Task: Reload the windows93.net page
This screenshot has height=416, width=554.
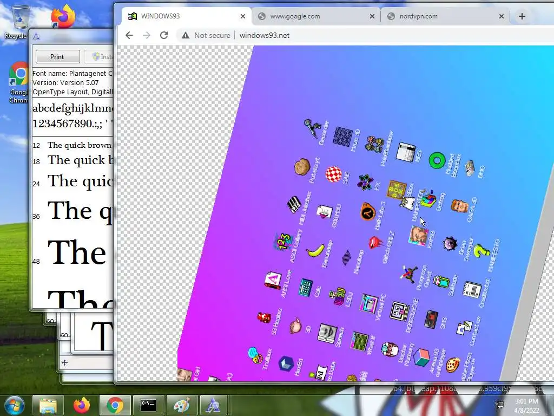Action: 164,35
